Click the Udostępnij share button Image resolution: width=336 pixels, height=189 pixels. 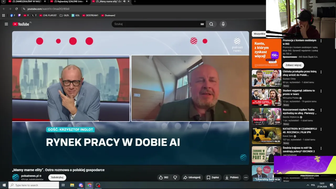click(192, 177)
